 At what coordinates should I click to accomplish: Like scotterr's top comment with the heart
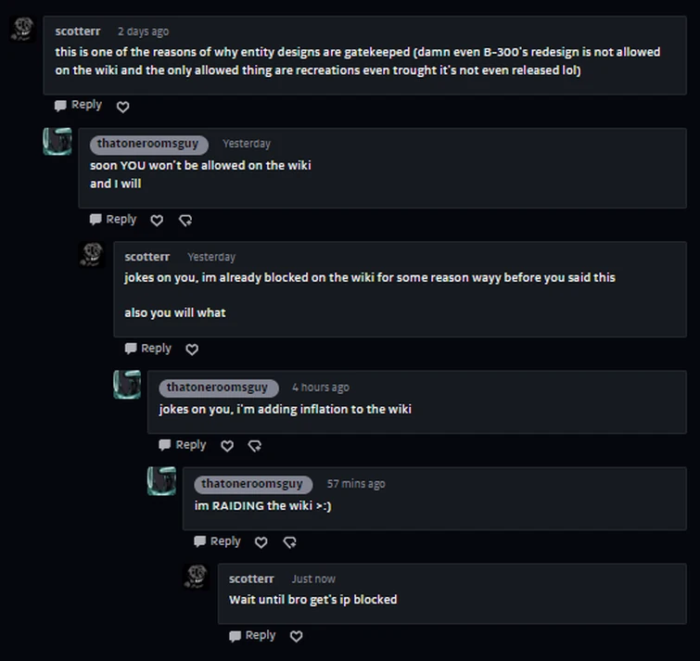122,107
